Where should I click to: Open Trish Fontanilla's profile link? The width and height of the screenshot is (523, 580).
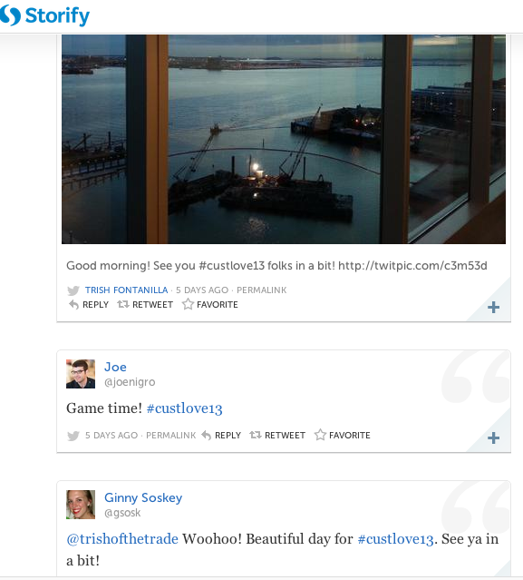tap(126, 290)
